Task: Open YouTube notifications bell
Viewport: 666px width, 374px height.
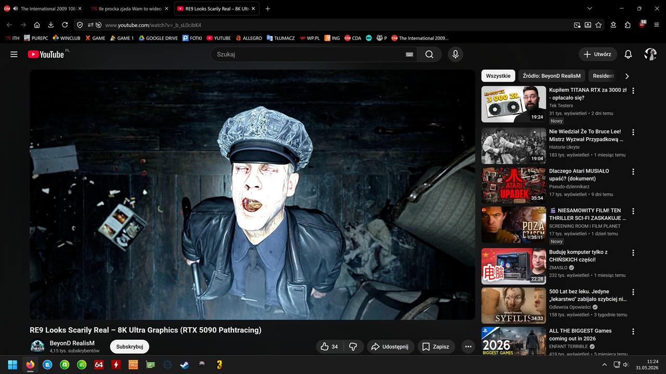Action: (628, 54)
